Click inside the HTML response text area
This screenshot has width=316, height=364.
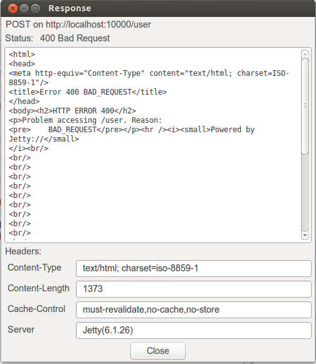click(x=154, y=145)
